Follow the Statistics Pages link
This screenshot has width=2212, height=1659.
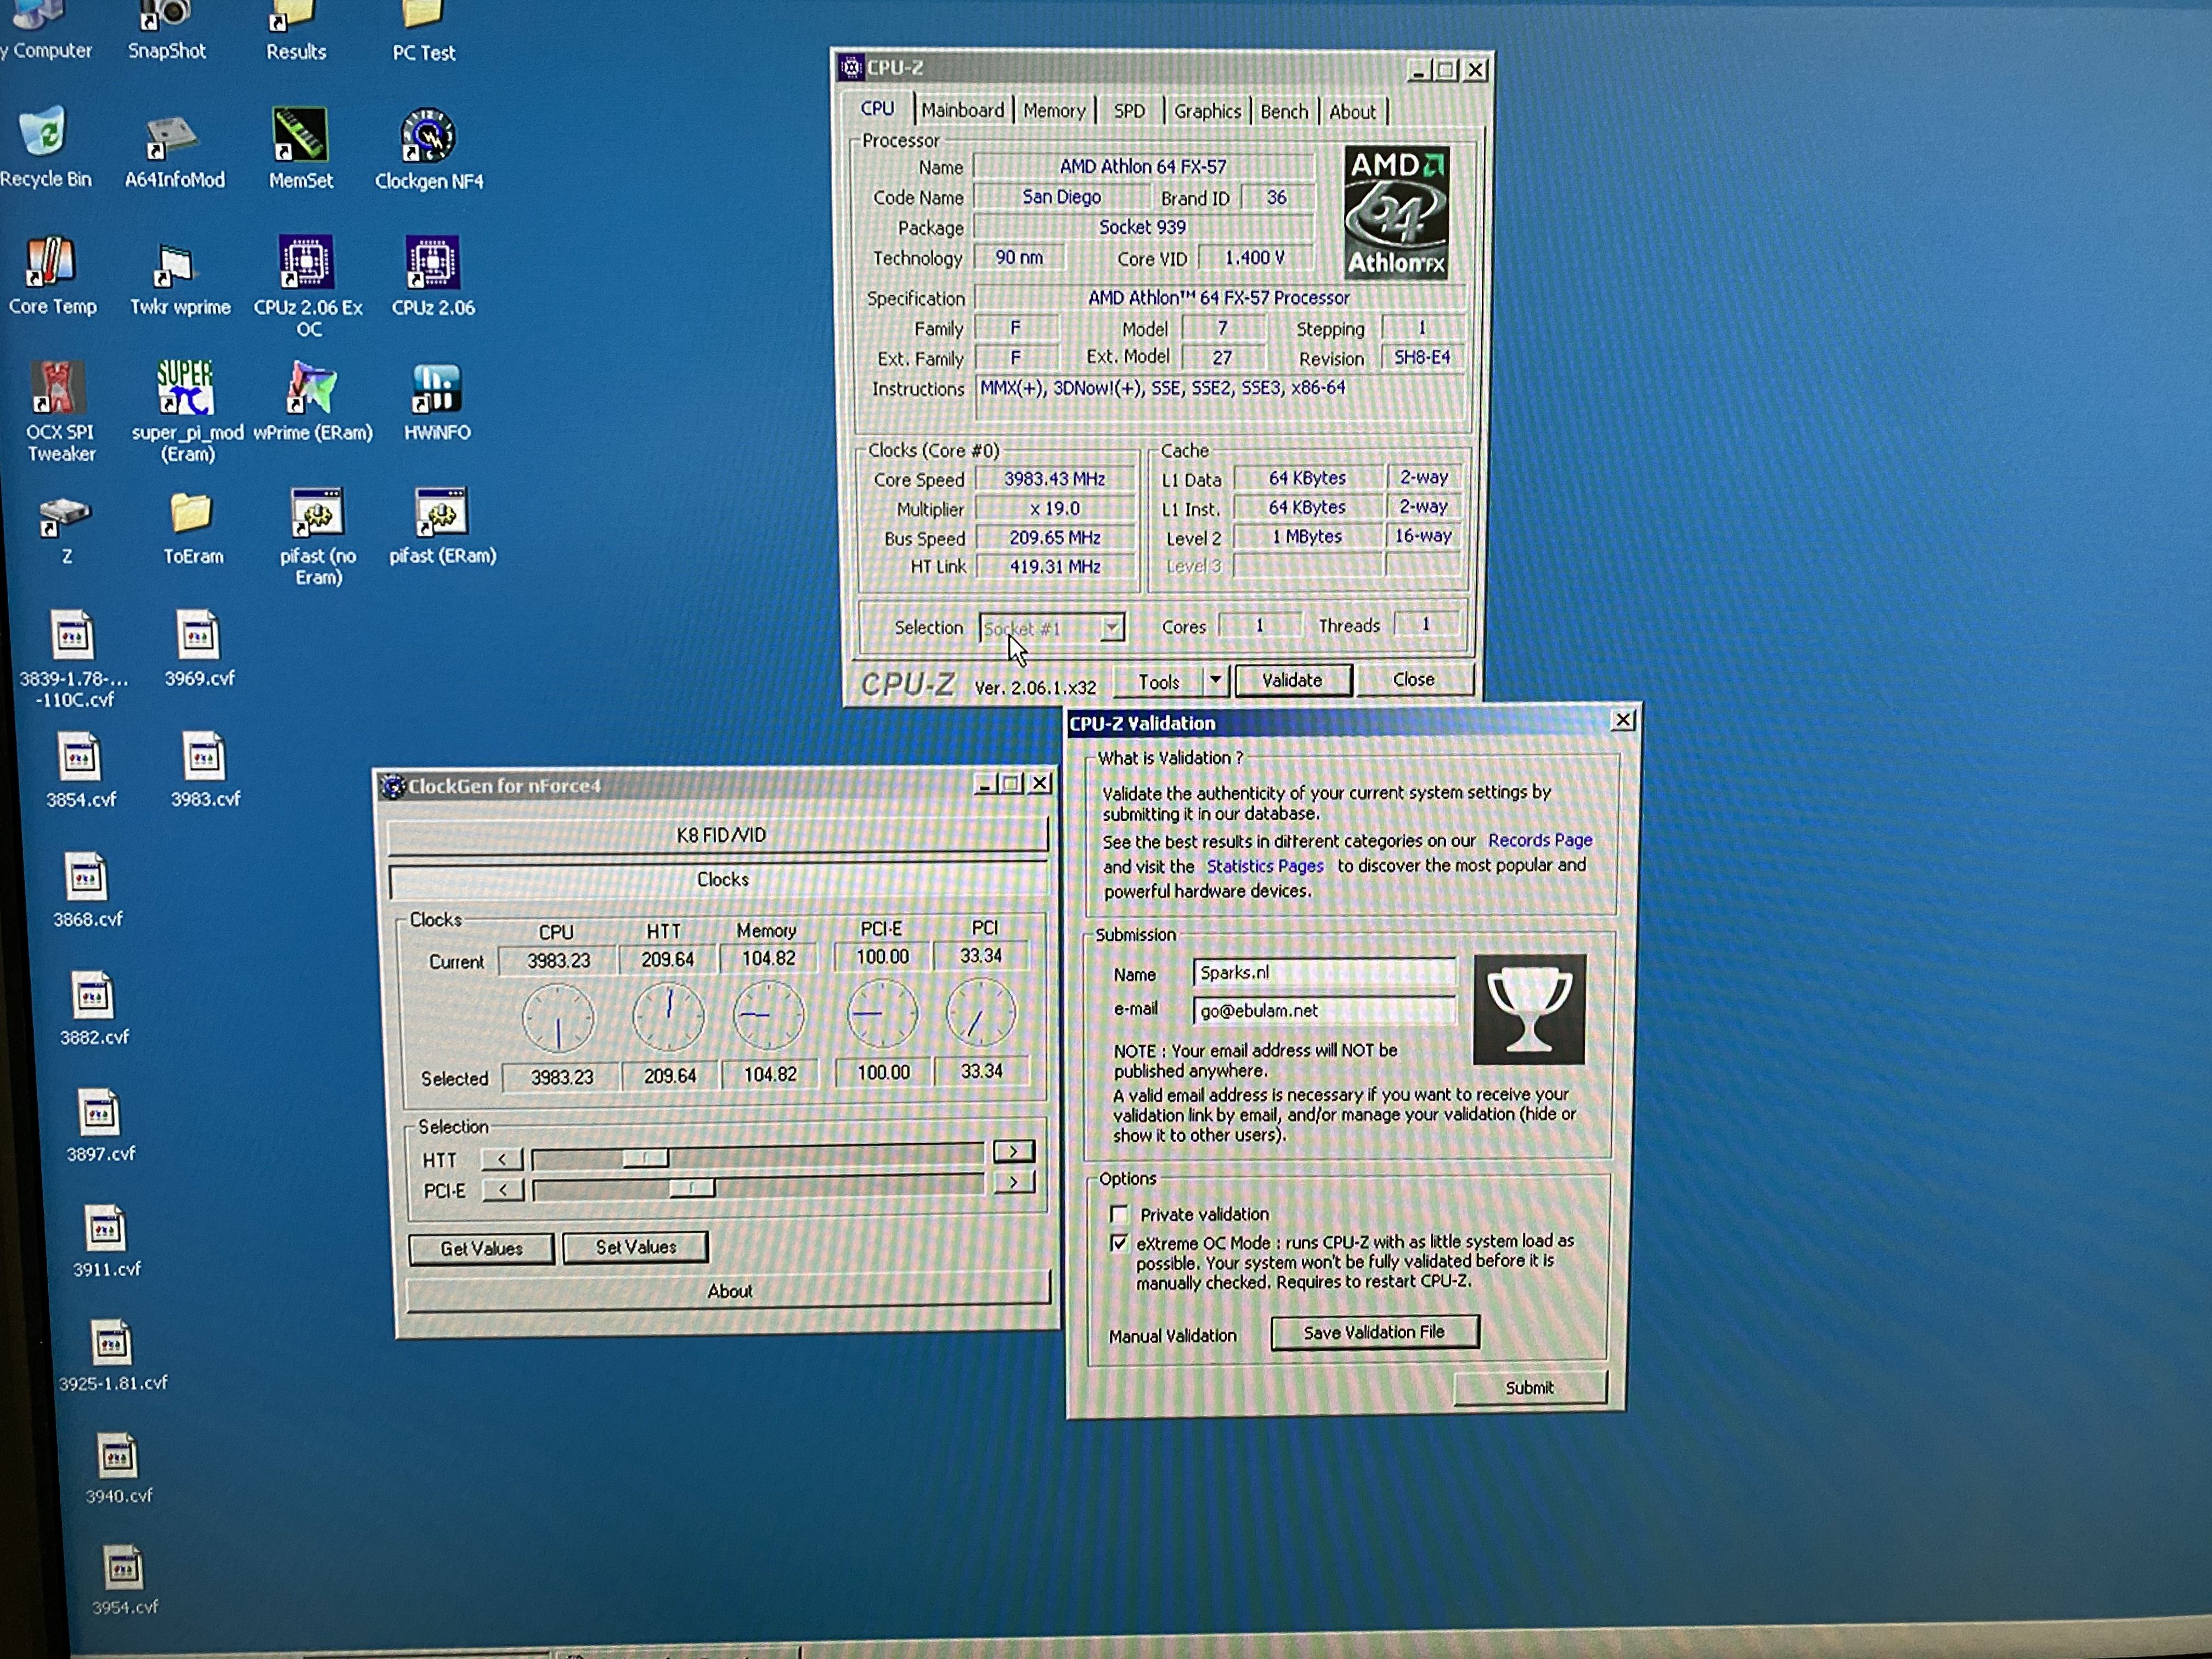(1264, 866)
